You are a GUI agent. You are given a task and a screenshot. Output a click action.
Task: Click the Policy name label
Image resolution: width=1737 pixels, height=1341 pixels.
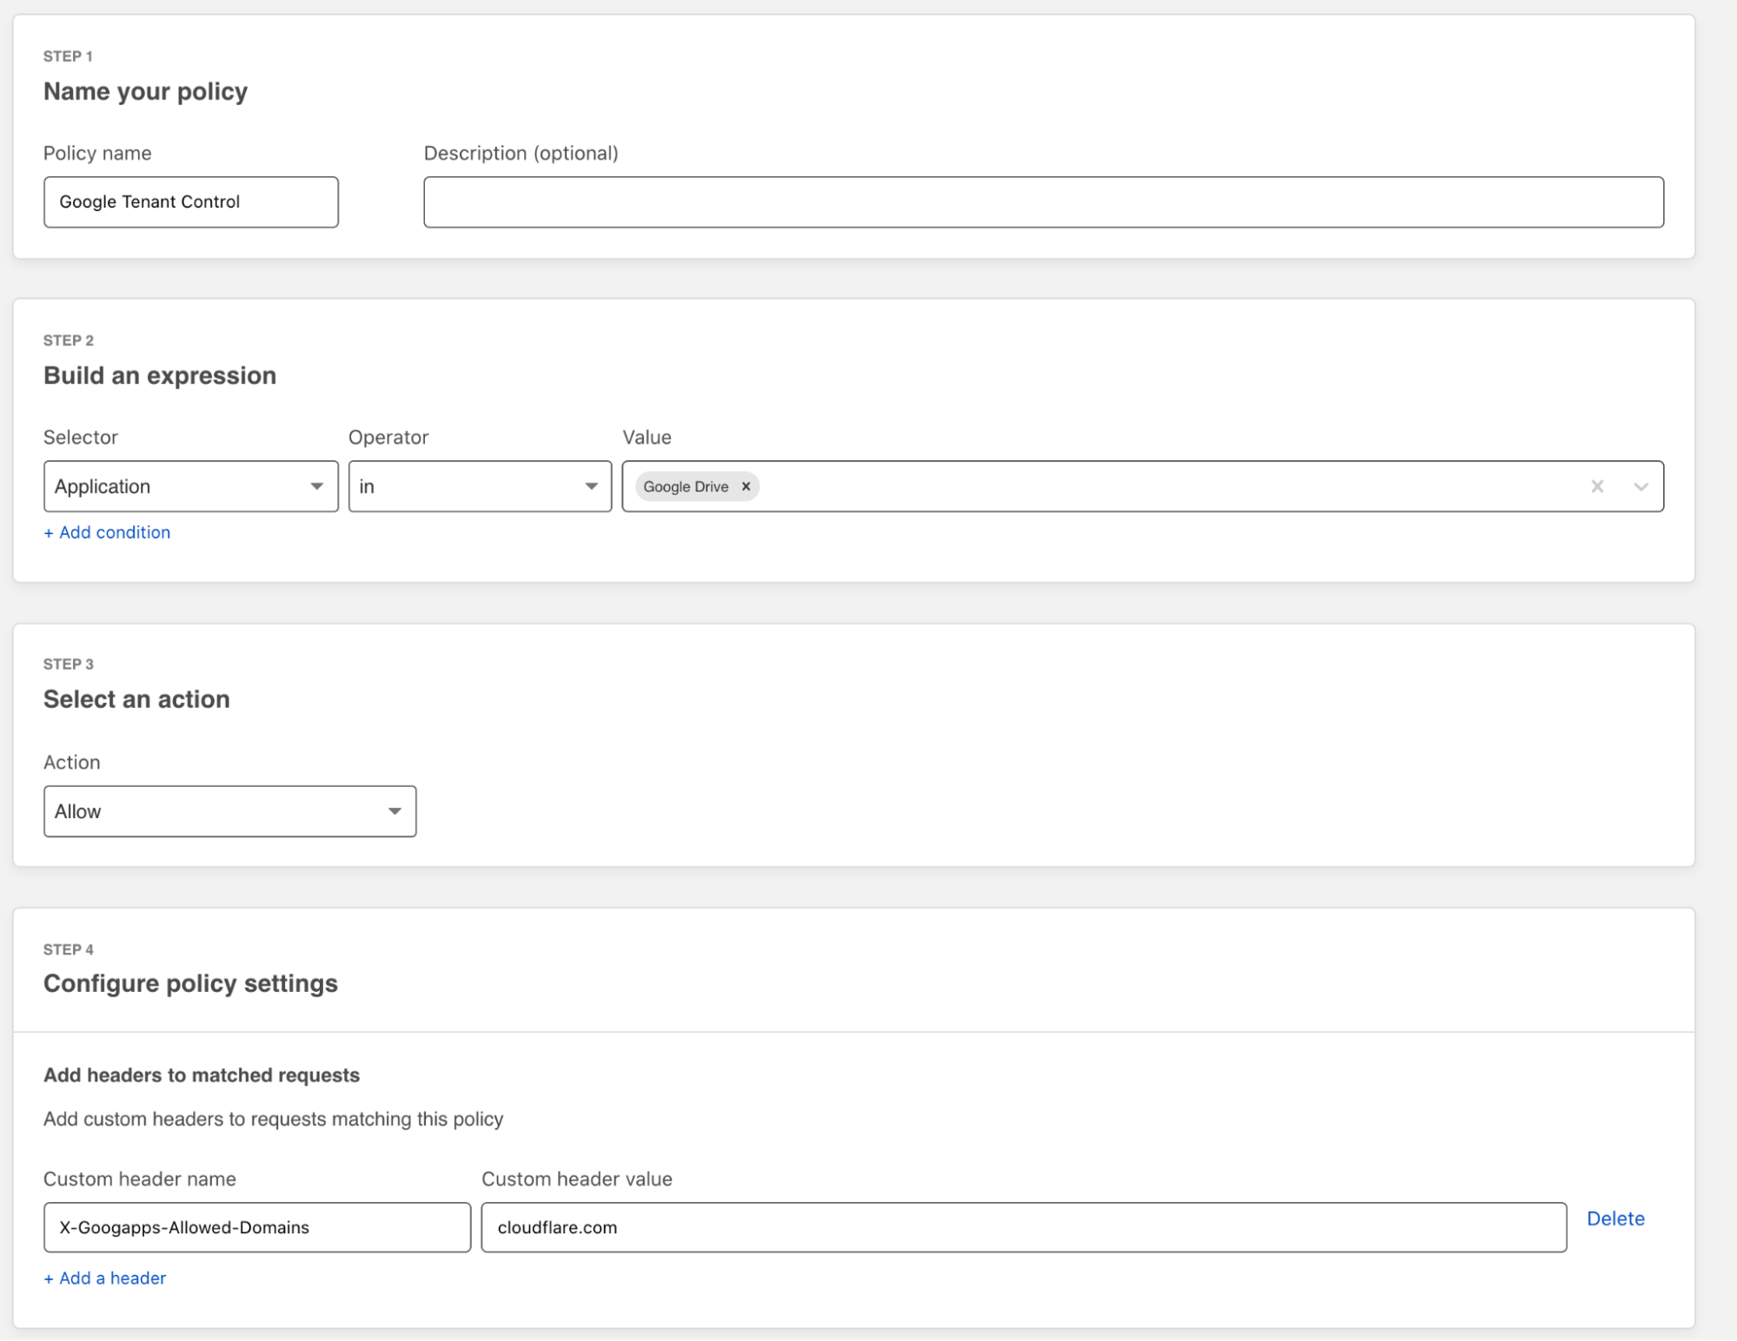pyautogui.click(x=97, y=153)
